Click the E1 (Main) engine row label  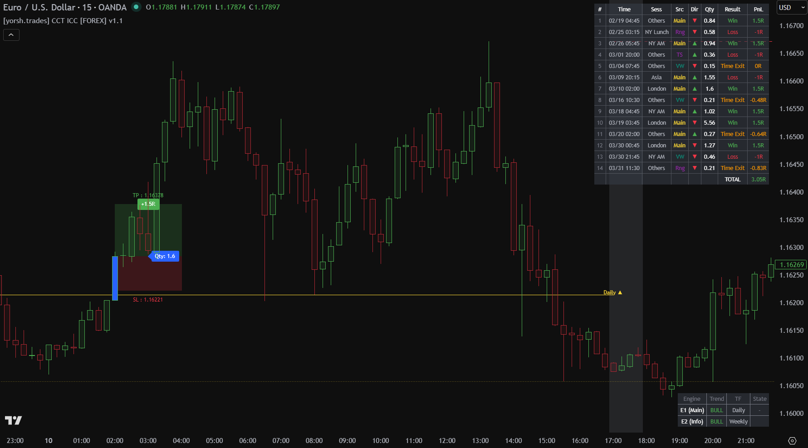692,410
